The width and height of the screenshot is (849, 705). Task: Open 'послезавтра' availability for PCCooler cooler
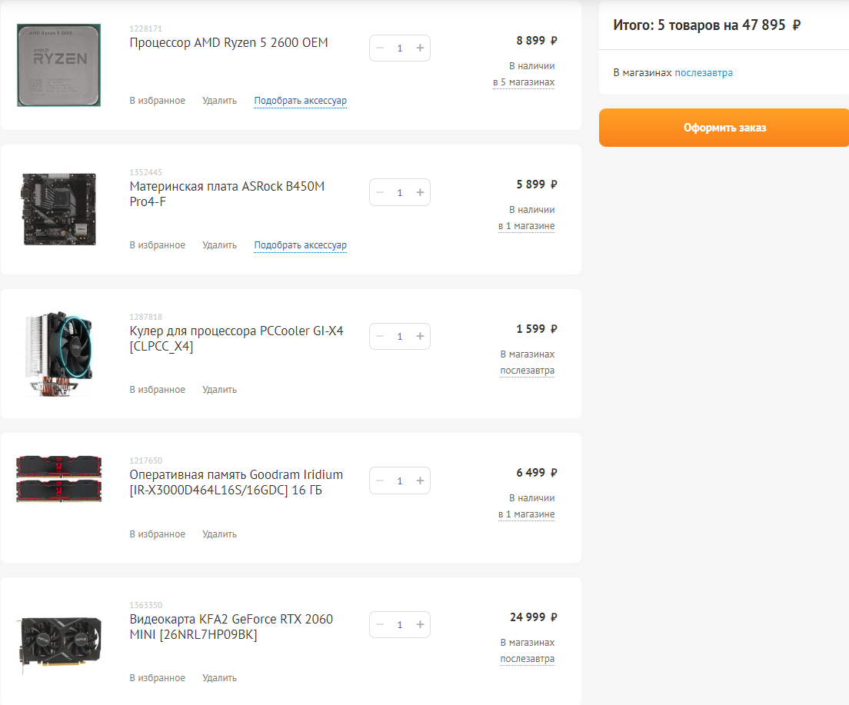click(527, 371)
